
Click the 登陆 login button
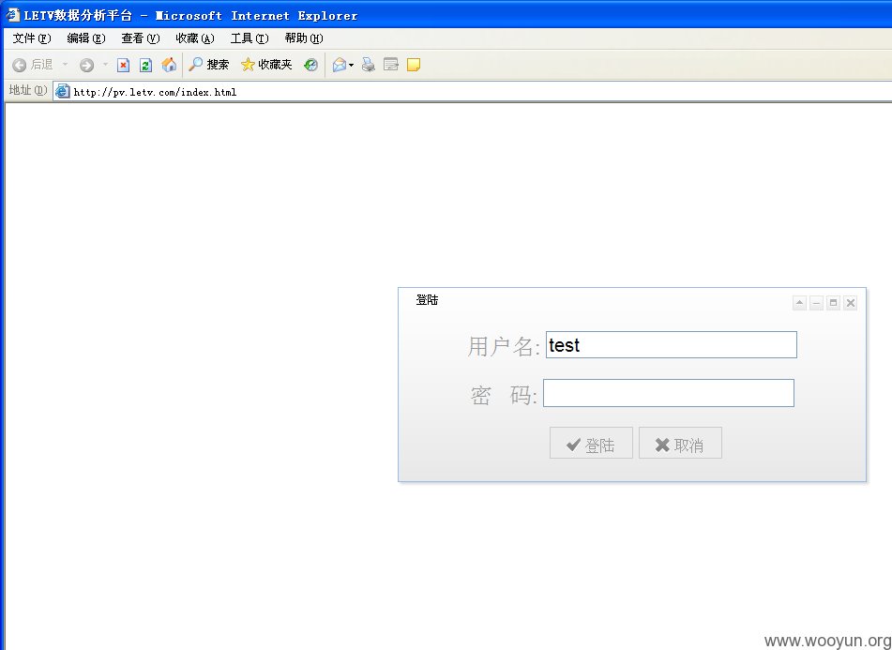pos(591,443)
